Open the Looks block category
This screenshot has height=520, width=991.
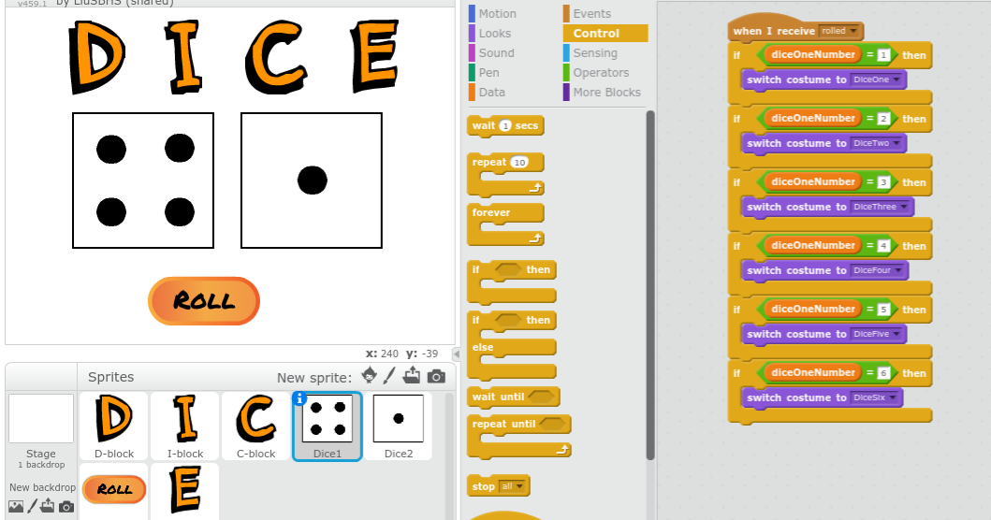click(495, 33)
